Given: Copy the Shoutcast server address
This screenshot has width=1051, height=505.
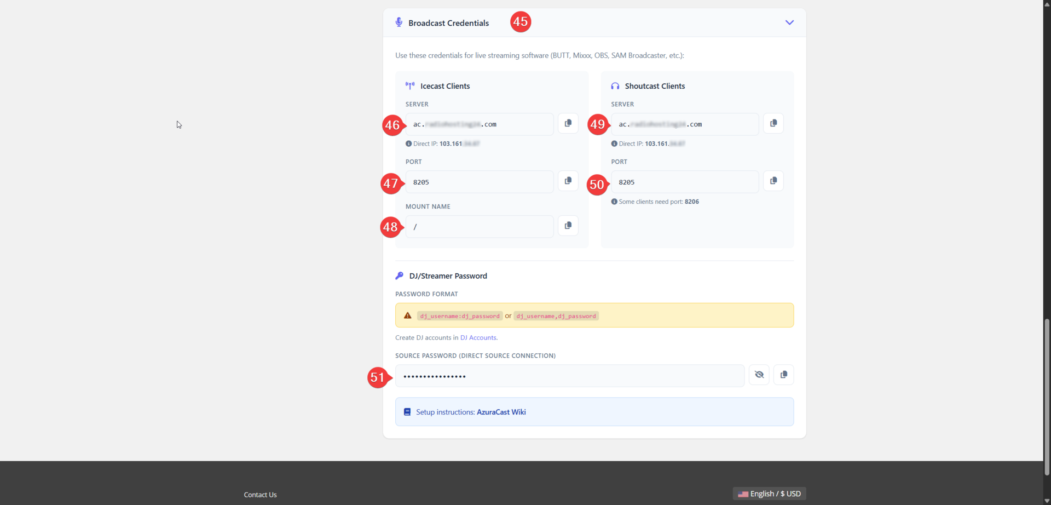Looking at the screenshot, I should point(773,124).
